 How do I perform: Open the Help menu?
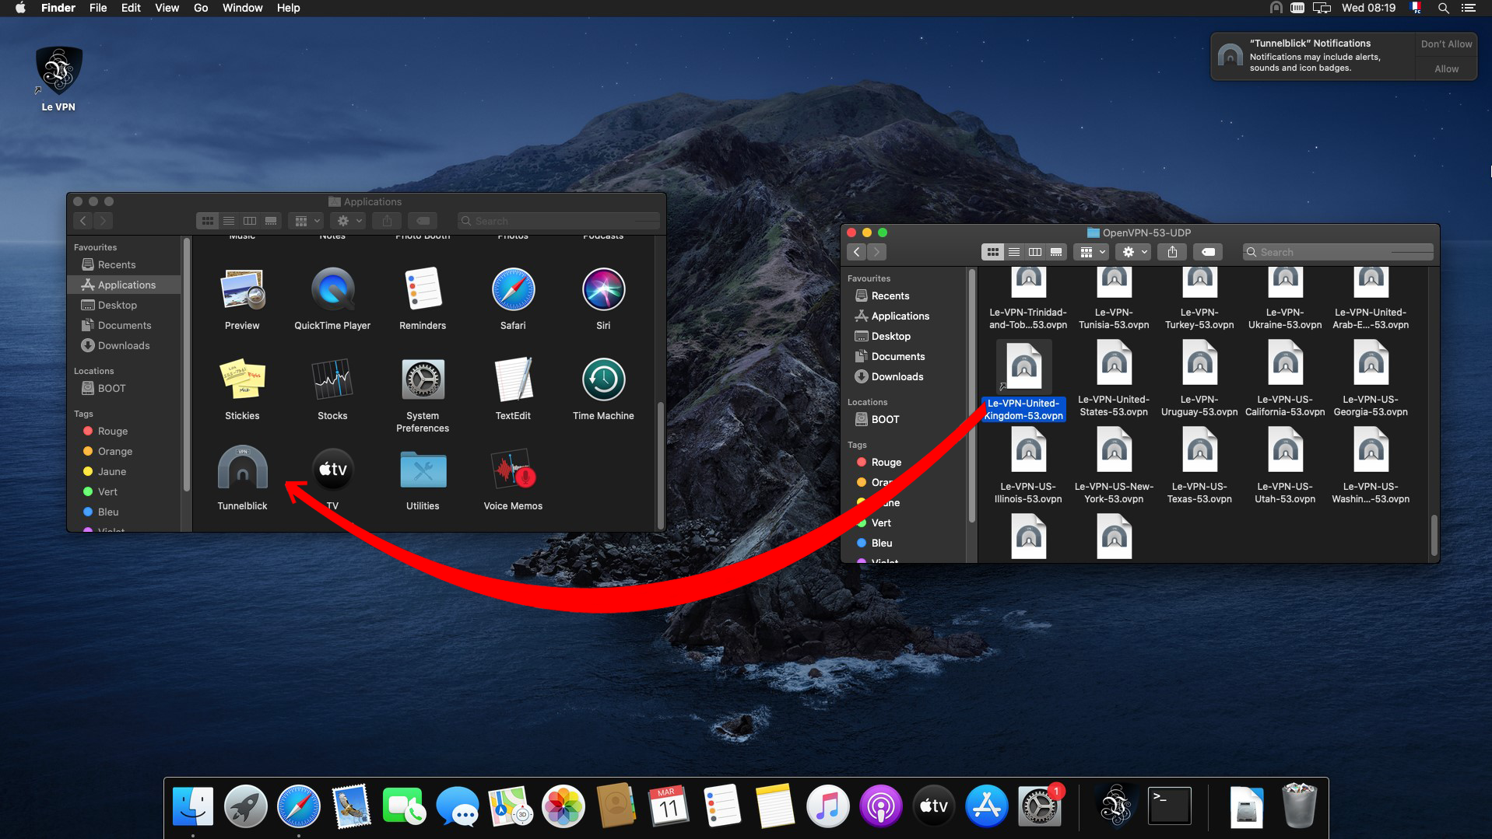point(288,8)
